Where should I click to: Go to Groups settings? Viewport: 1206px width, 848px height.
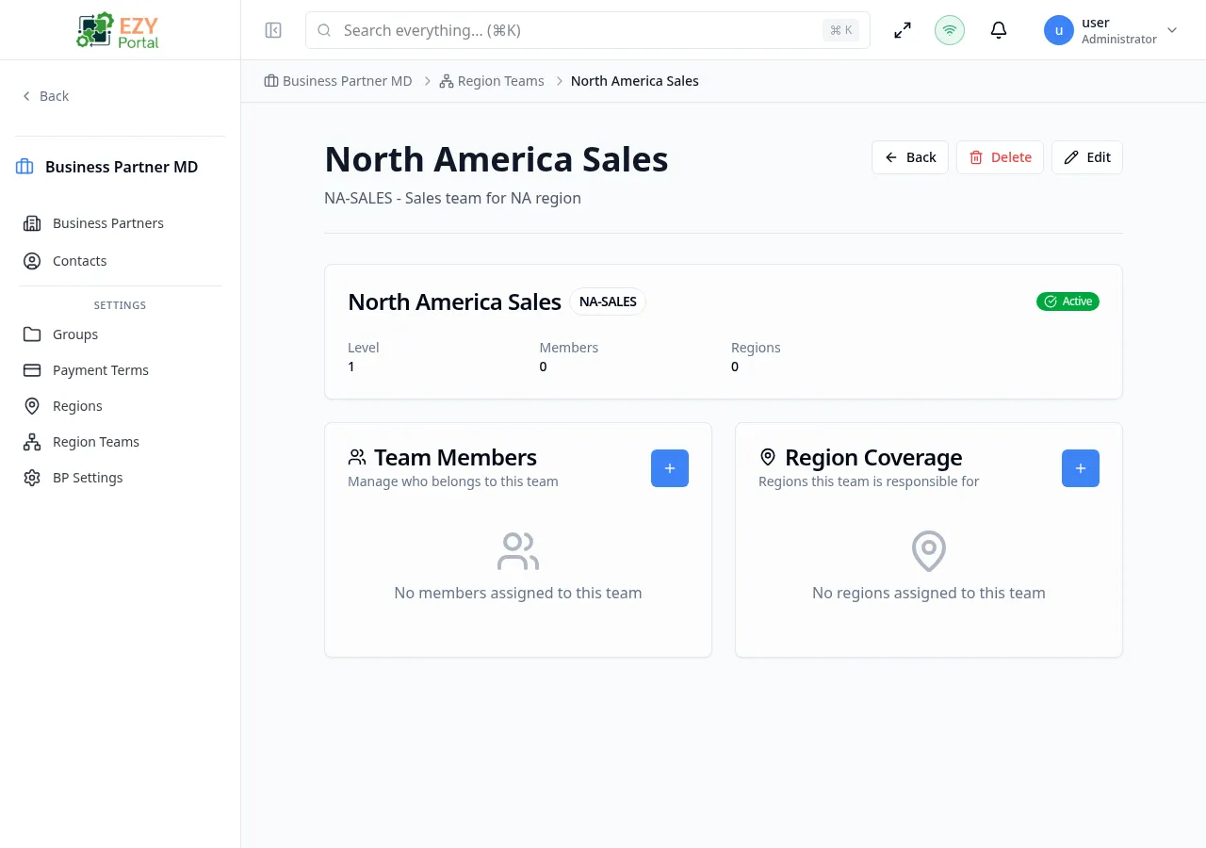click(x=75, y=334)
